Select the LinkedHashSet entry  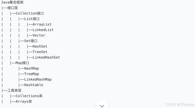(x=46, y=57)
